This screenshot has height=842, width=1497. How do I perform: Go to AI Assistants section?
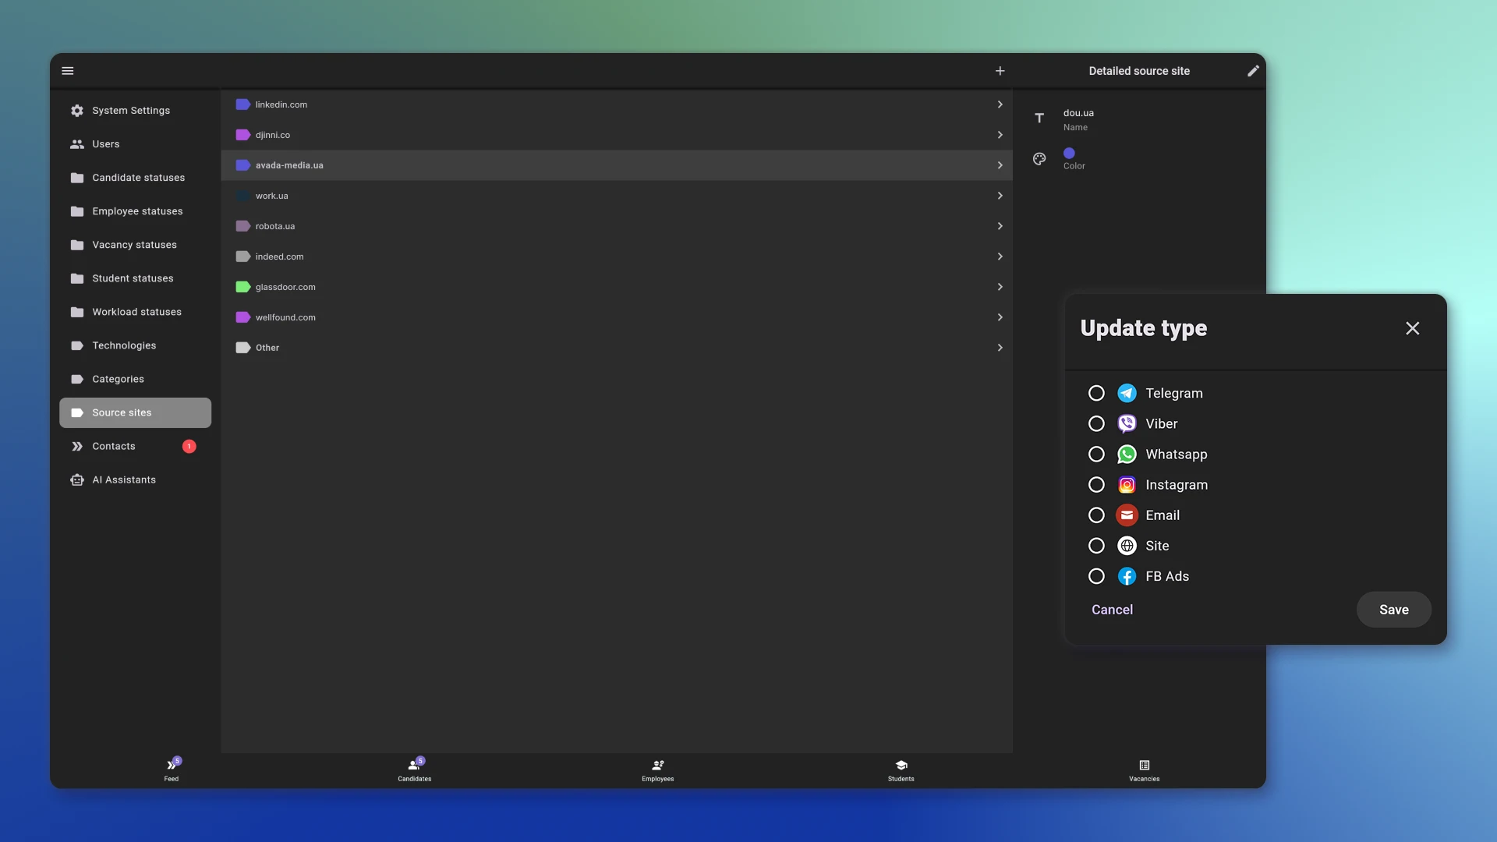[124, 479]
